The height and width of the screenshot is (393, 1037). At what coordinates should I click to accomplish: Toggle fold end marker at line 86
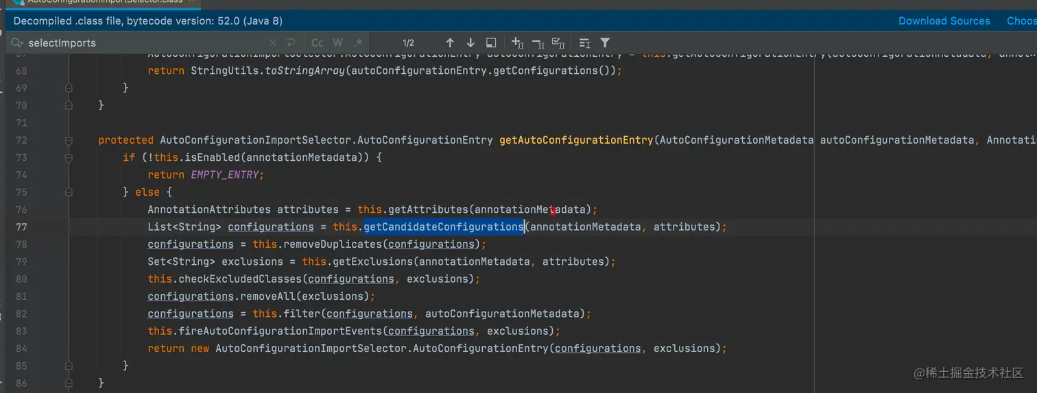click(x=69, y=383)
